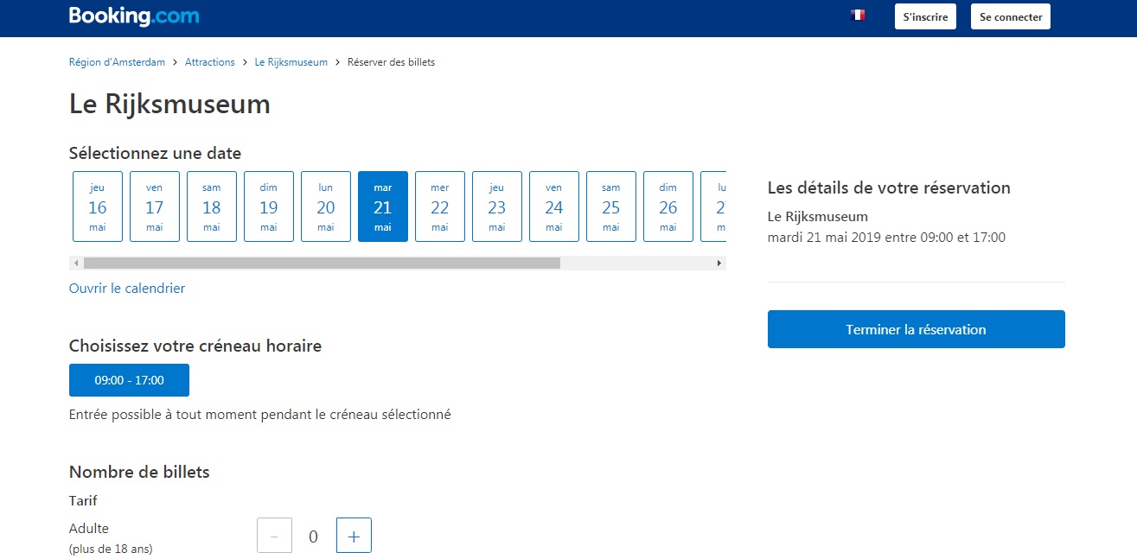Open the calendar via Ouvrir le calendrier
Screen dimensions: 1137x559
(x=127, y=289)
